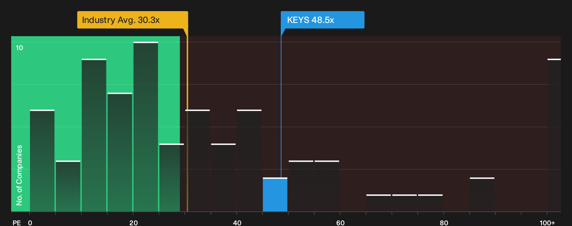Click the '60' x-axis tick label
The image size is (572, 226).
click(340, 223)
